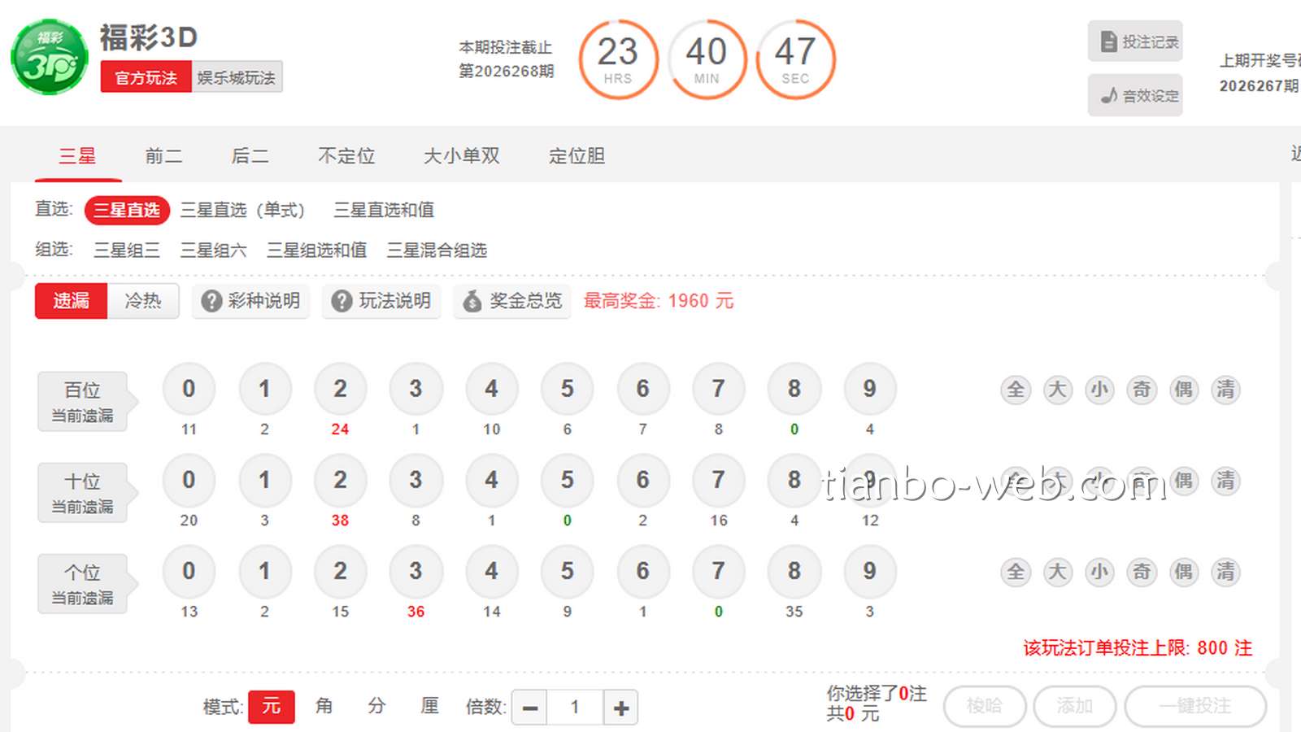Screen dimensions: 1301x732
Task: Switch to 大小单双 tab
Action: click(x=462, y=155)
